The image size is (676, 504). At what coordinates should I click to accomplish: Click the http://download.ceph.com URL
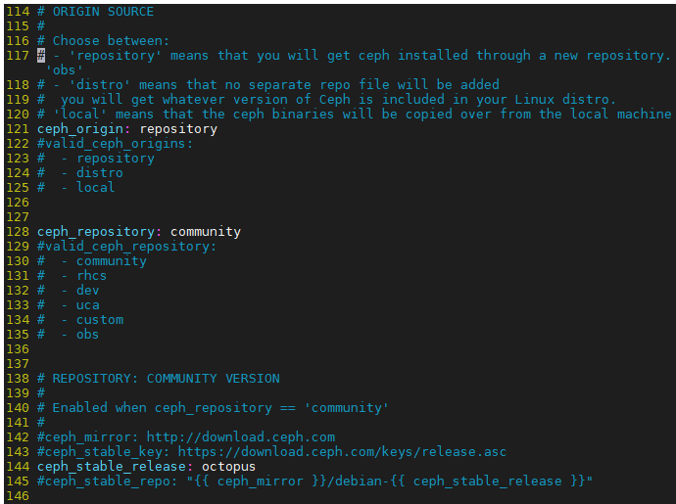pyautogui.click(x=241, y=436)
